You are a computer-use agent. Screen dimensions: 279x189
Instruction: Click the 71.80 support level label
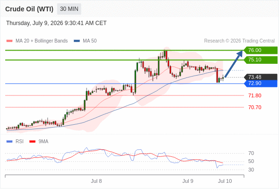(x=255, y=95)
